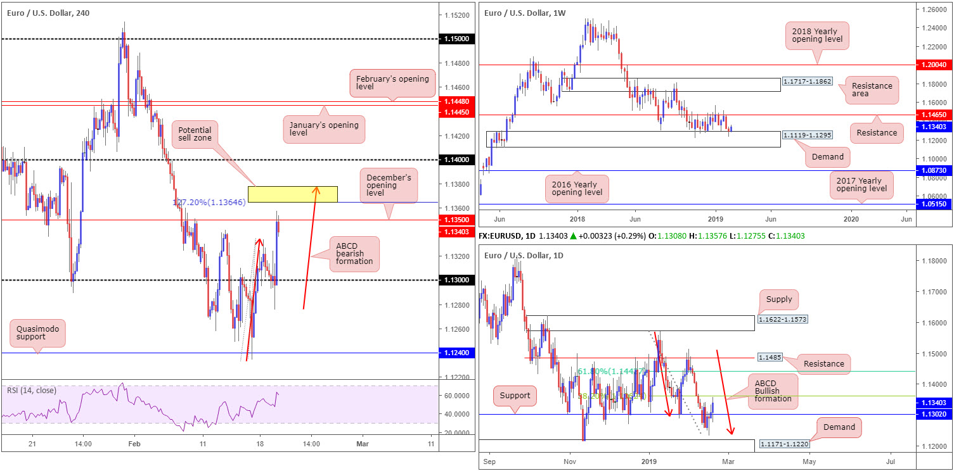Click the 1.12400 blue price label
Viewport: 954px width, 471px height.
pos(456,353)
